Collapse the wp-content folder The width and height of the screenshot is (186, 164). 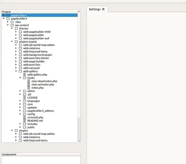click(8, 25)
